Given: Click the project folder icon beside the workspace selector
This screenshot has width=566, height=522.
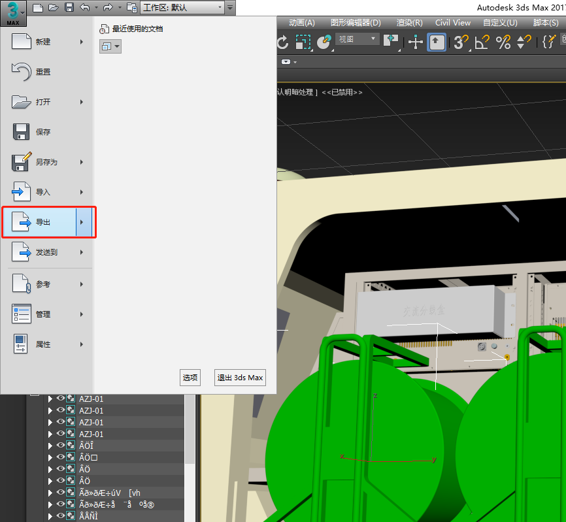Looking at the screenshot, I should (132, 8).
